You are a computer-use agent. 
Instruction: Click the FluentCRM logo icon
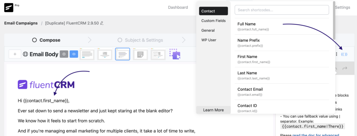click(x=9, y=8)
